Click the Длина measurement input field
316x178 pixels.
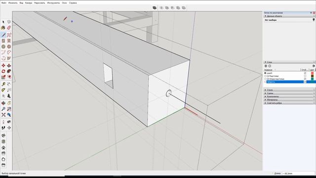coord(298,174)
